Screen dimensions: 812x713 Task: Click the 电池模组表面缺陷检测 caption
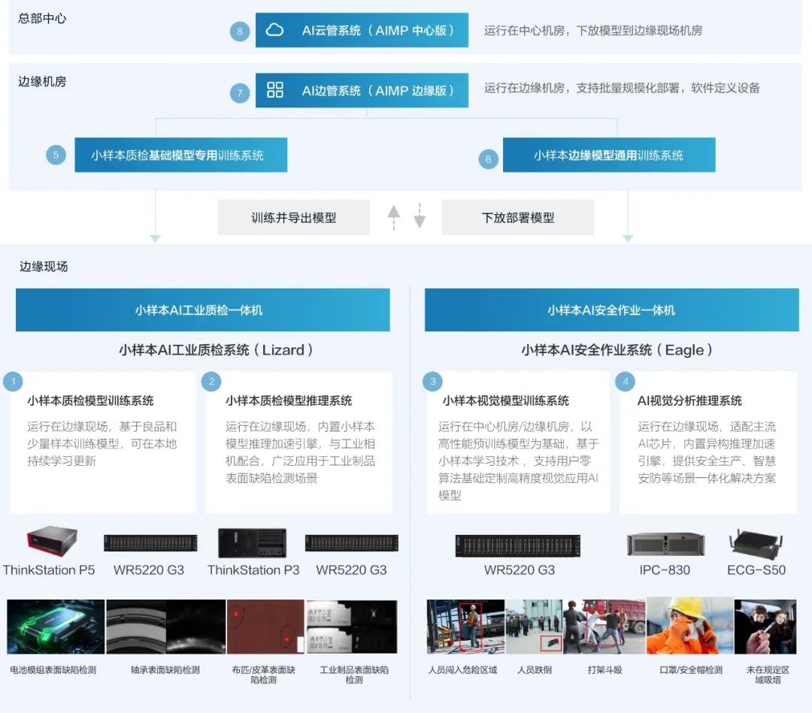point(53,670)
